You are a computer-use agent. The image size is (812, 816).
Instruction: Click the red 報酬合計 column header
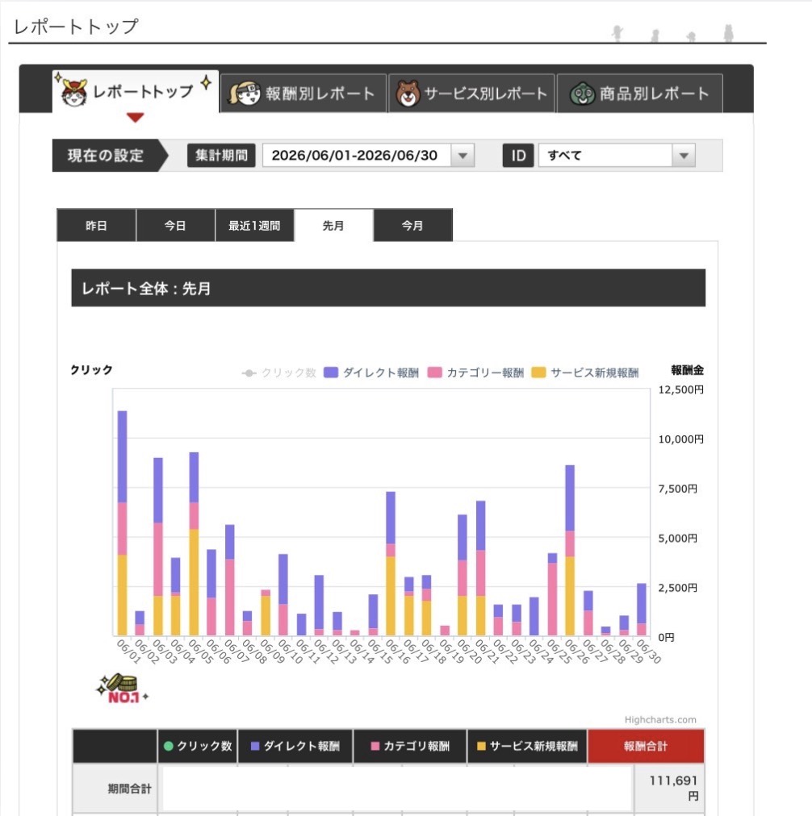click(x=646, y=746)
